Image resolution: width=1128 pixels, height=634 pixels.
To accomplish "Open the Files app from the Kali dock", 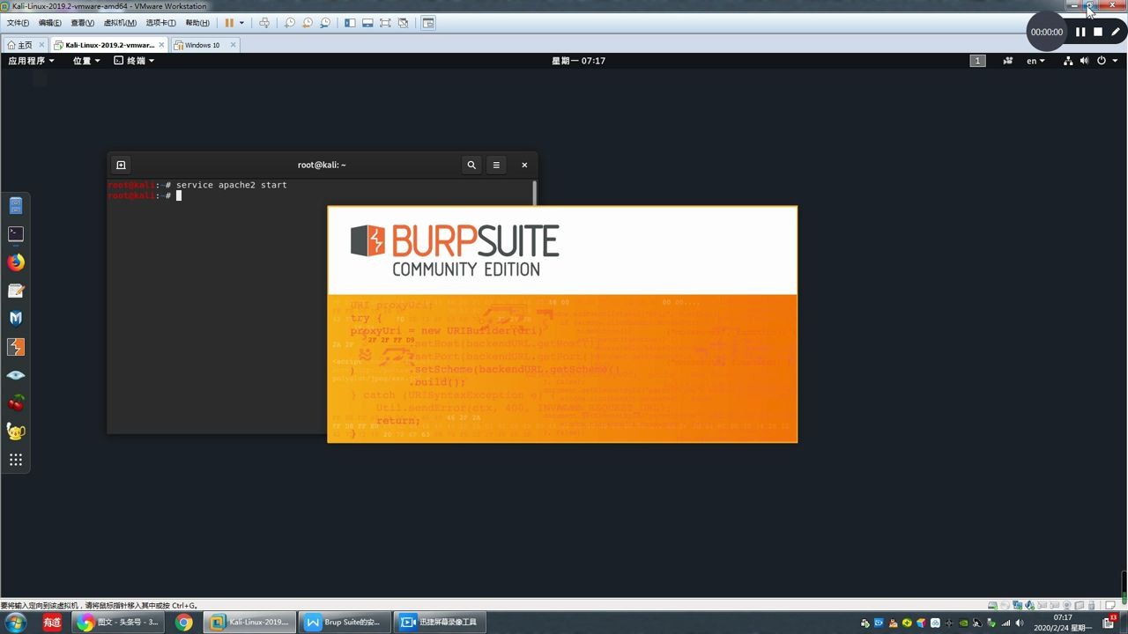I will [16, 206].
